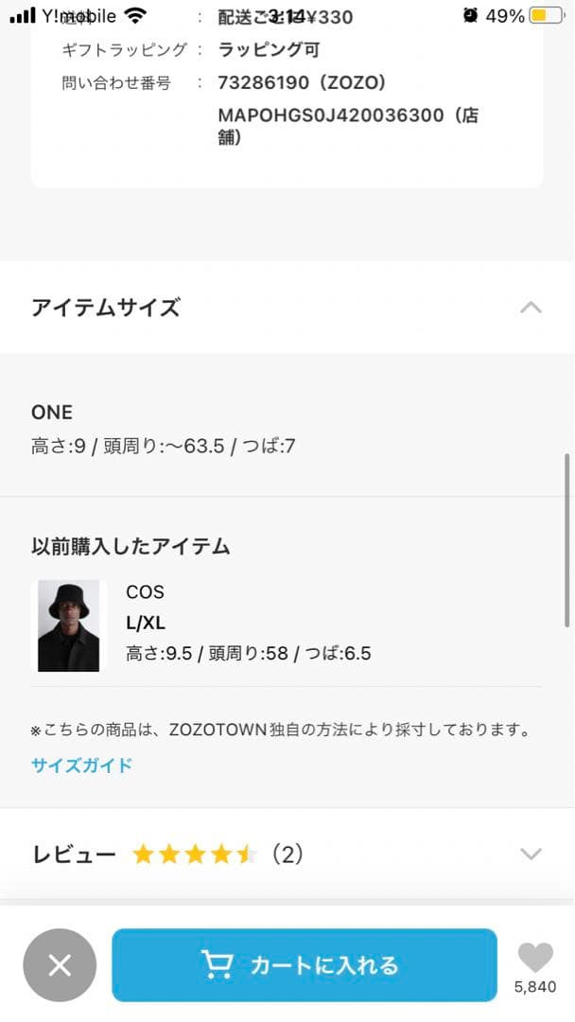Tap the COS brand name
This screenshot has height=1022, width=575.
[x=145, y=592]
